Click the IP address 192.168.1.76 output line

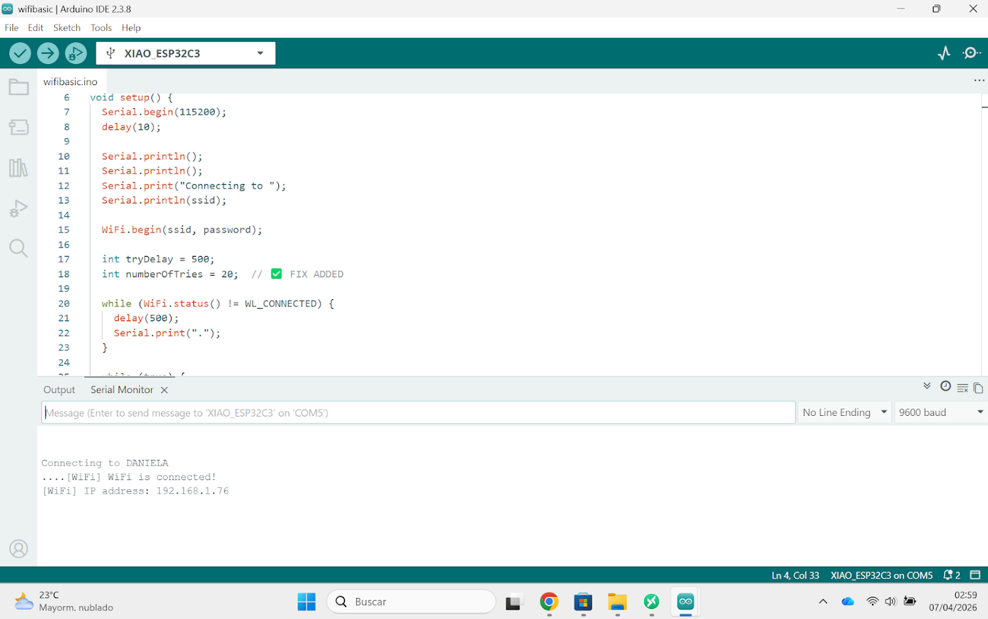[x=136, y=491]
